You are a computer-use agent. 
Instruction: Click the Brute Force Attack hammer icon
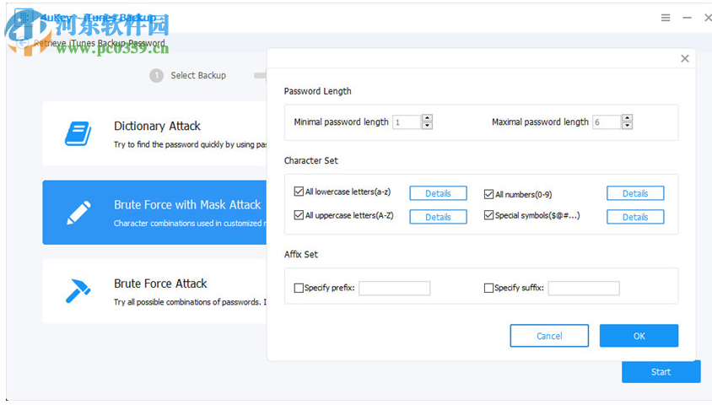(78, 291)
